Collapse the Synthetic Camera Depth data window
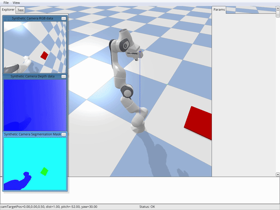The width and height of the screenshot is (280, 210). coord(63,77)
